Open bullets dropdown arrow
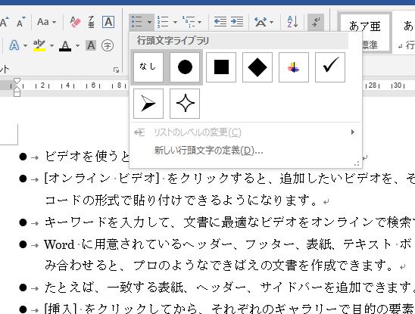Image resolution: width=415 pixels, height=314 pixels. click(149, 22)
